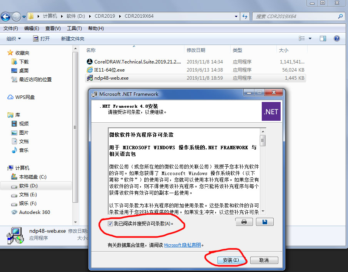Viewport: 348px width, 272px height.
Task: Open the Help question mark icon
Action: click(337, 38)
